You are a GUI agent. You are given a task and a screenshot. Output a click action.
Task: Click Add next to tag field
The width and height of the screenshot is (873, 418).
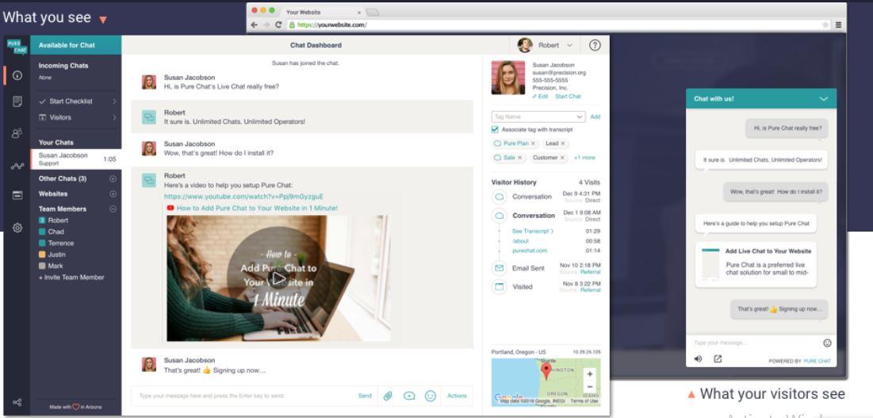click(x=595, y=117)
